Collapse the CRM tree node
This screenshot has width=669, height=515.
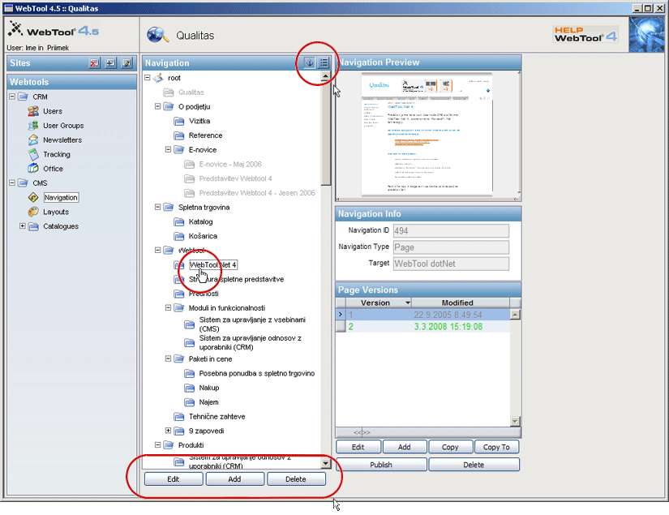(x=12, y=97)
